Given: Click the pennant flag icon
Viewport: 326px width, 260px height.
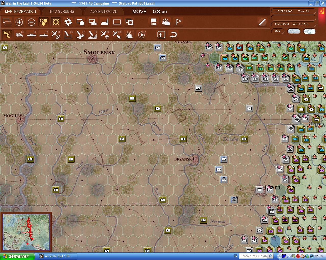Looking at the screenshot, I should pyautogui.click(x=178, y=22).
